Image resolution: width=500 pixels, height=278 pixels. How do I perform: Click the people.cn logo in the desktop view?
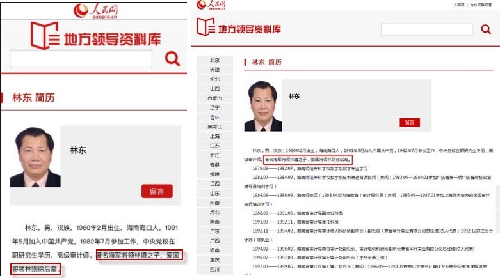click(x=211, y=4)
